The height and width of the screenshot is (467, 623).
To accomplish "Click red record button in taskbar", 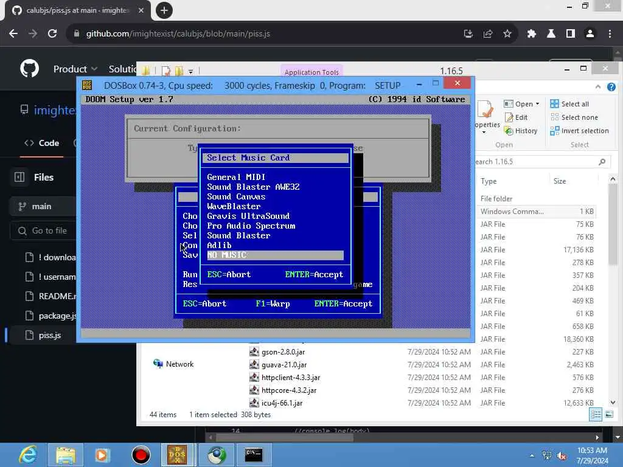I will pyautogui.click(x=141, y=455).
